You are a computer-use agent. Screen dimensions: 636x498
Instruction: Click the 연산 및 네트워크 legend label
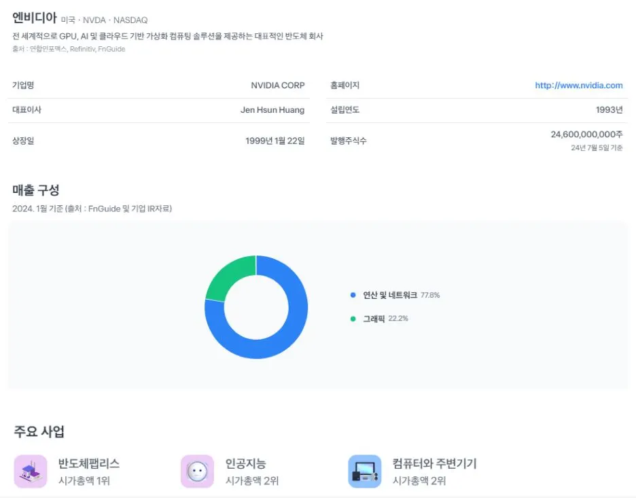[x=390, y=295]
